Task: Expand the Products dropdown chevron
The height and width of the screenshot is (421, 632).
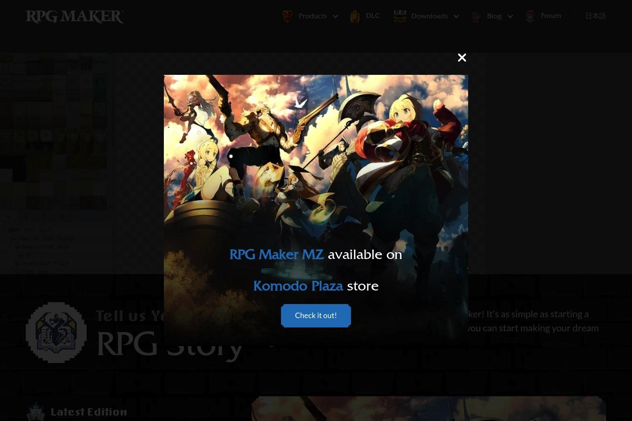Action: (335, 17)
